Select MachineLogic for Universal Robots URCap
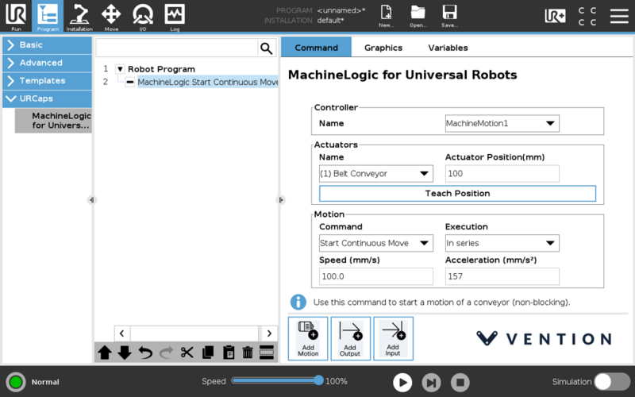 53,121
